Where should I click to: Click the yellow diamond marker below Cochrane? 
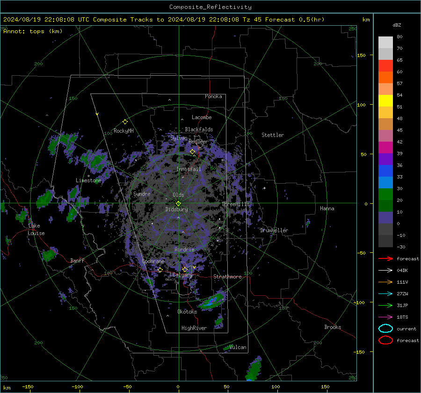(160, 270)
